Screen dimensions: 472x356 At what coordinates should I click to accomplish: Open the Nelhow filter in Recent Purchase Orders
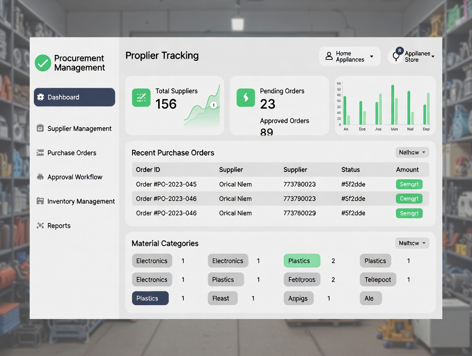point(412,152)
